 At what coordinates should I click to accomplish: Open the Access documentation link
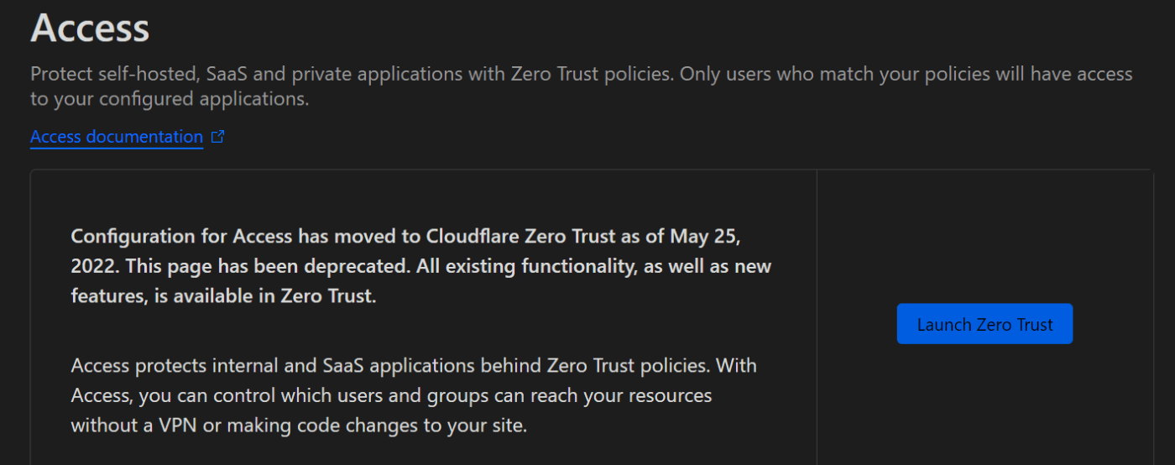(x=116, y=137)
